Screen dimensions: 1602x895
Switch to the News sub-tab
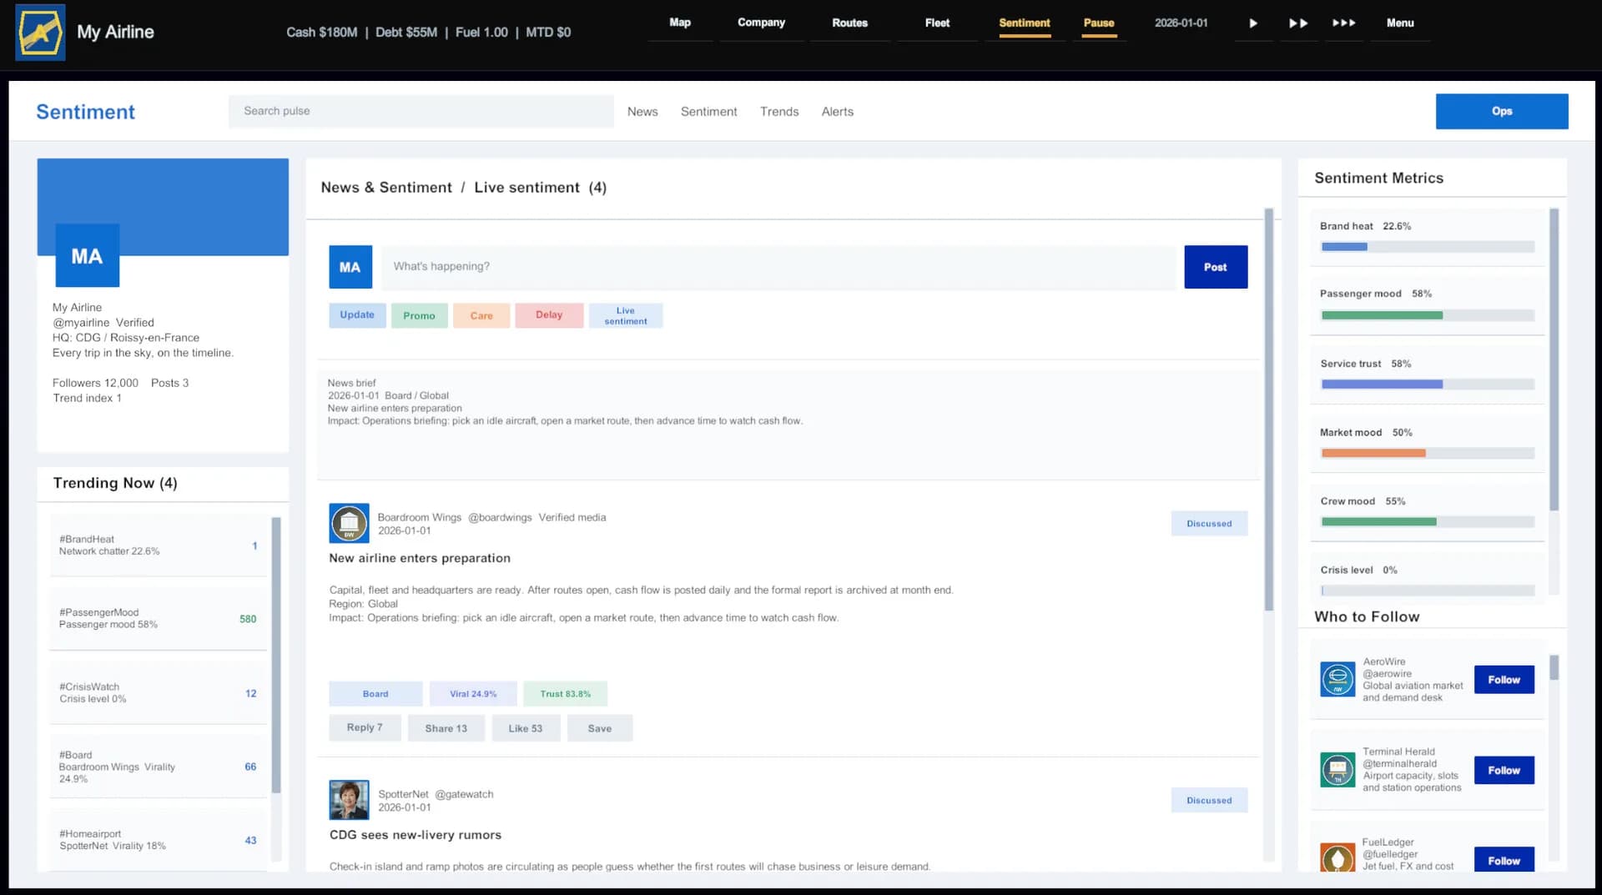pos(642,112)
